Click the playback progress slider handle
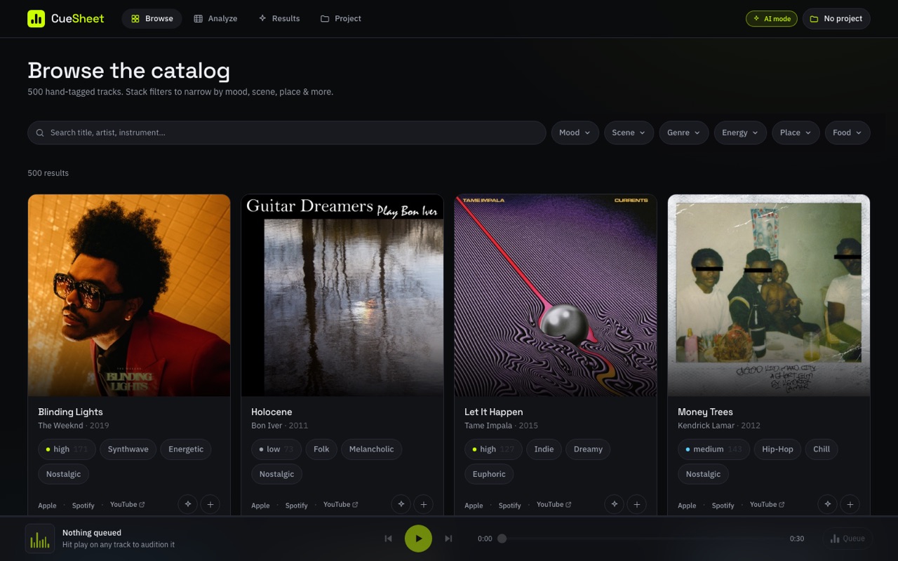 [502, 539]
